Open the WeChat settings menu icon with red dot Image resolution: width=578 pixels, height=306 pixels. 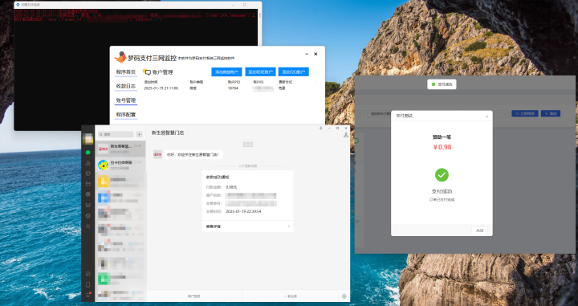click(88, 296)
